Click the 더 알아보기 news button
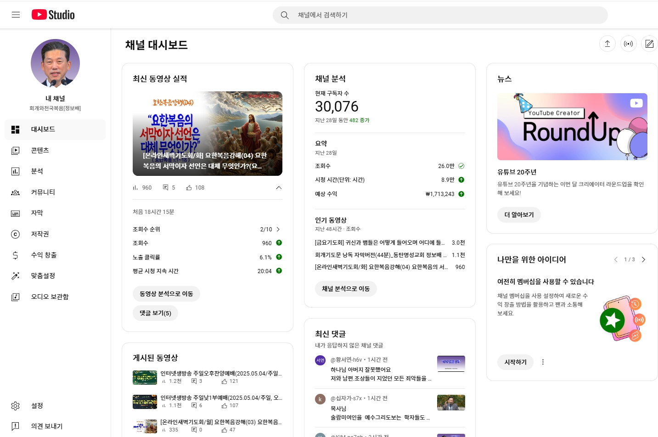The height and width of the screenshot is (437, 658). pyautogui.click(x=519, y=215)
